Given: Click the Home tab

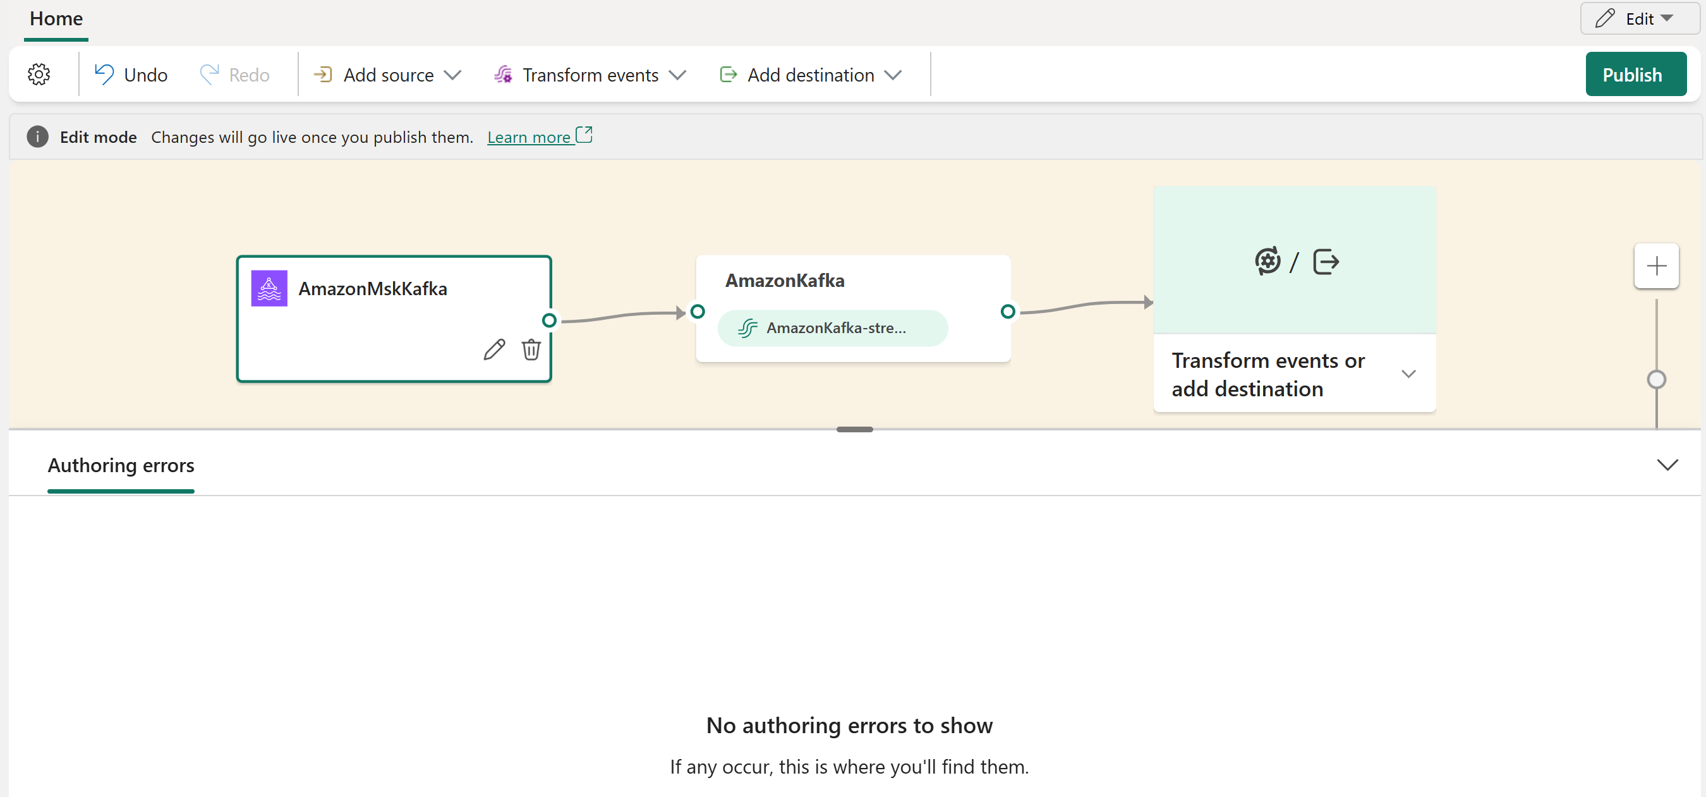Looking at the screenshot, I should tap(57, 18).
